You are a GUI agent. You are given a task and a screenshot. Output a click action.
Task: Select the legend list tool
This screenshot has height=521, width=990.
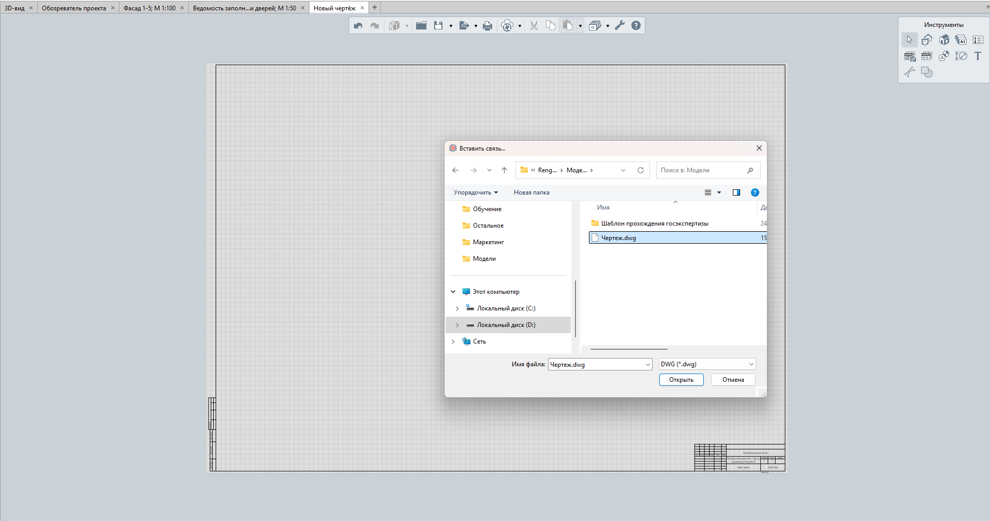978,40
